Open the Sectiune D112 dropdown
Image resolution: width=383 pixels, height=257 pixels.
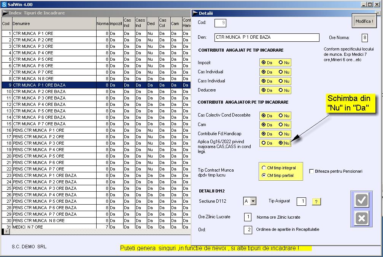[253, 201]
